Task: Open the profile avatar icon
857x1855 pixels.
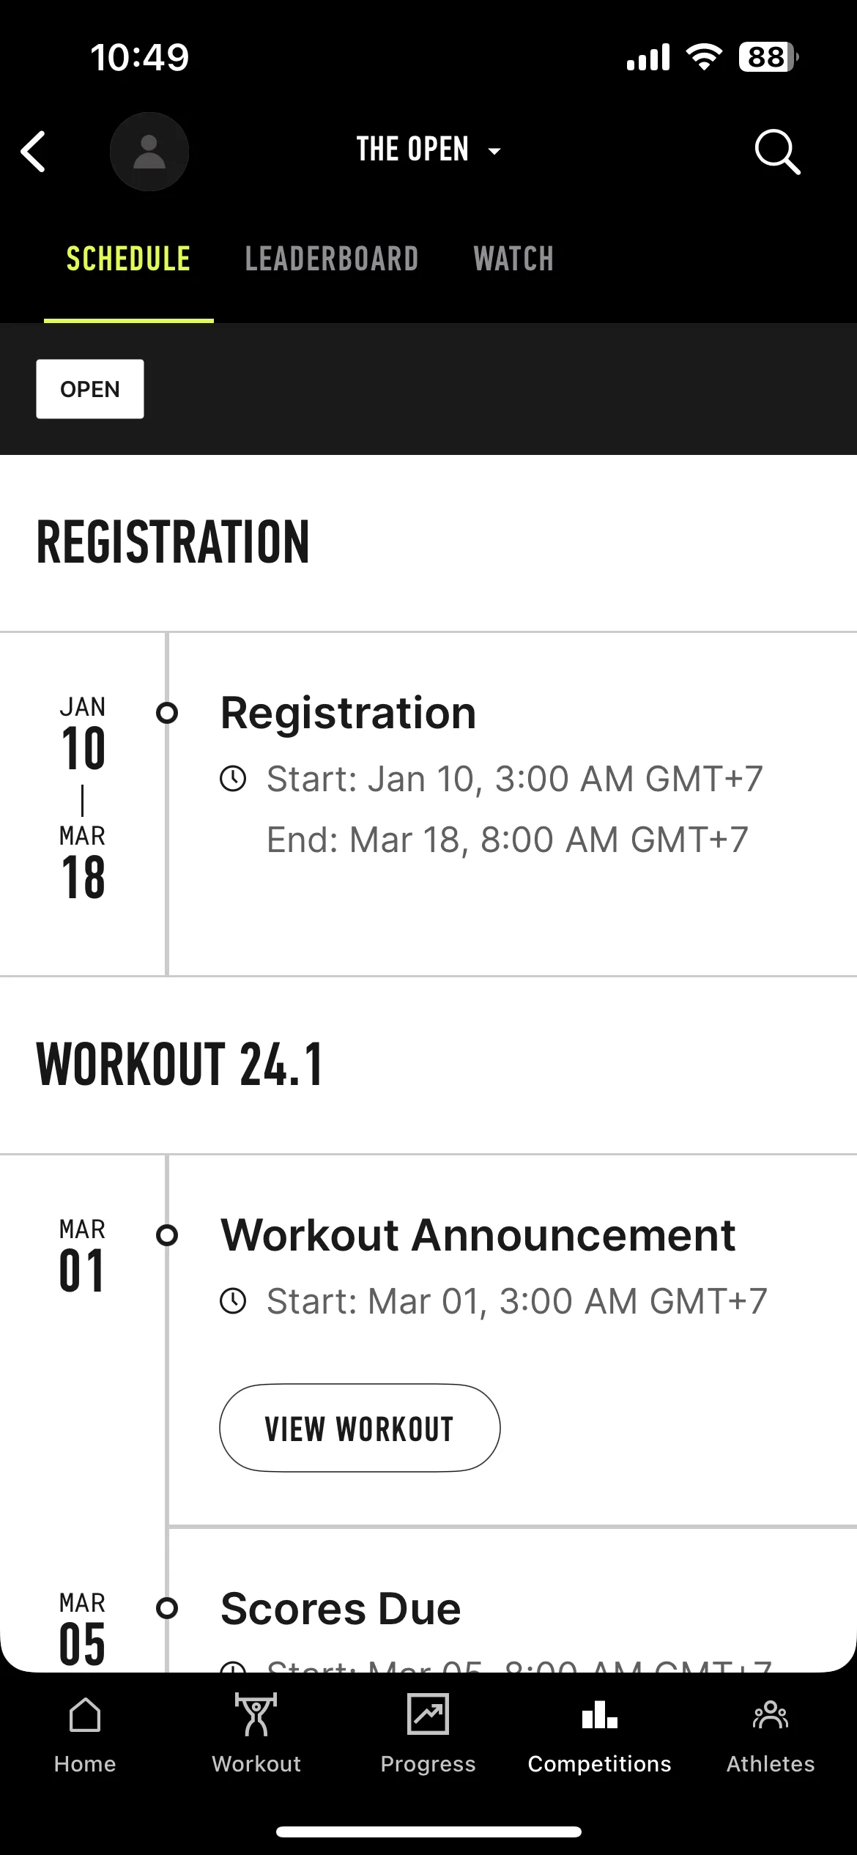Action: [x=149, y=152]
